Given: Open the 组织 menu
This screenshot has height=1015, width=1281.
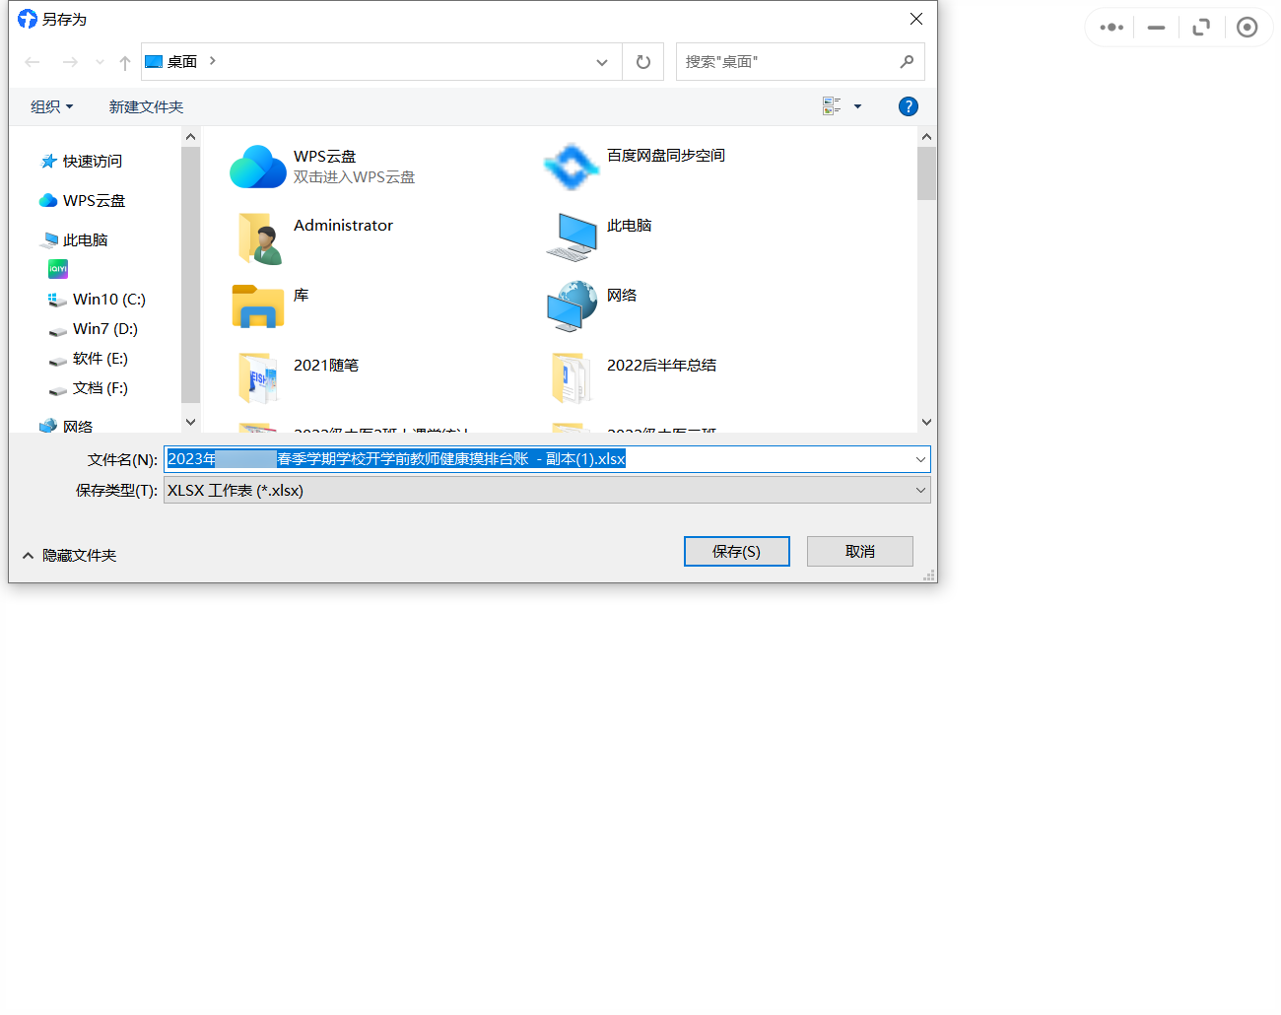Looking at the screenshot, I should pos(51,106).
